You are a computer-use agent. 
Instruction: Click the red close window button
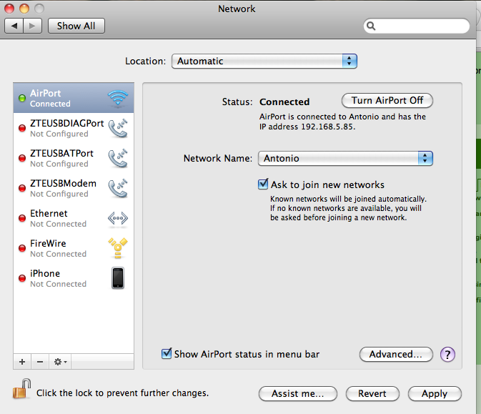[x=9, y=9]
